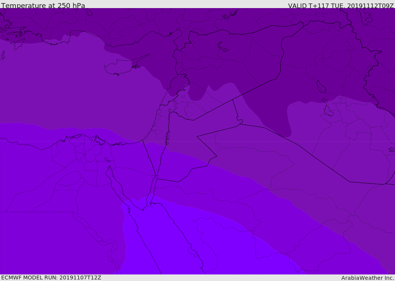Viewport: 395px width, 281px height.
Task: Click the ArabiaWeather Inc. credit text
Action: coord(368,278)
